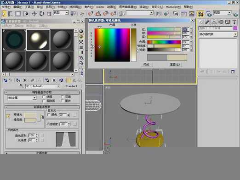
Task: Open the material name 02 - Default dropdown
Action: (x=43, y=86)
